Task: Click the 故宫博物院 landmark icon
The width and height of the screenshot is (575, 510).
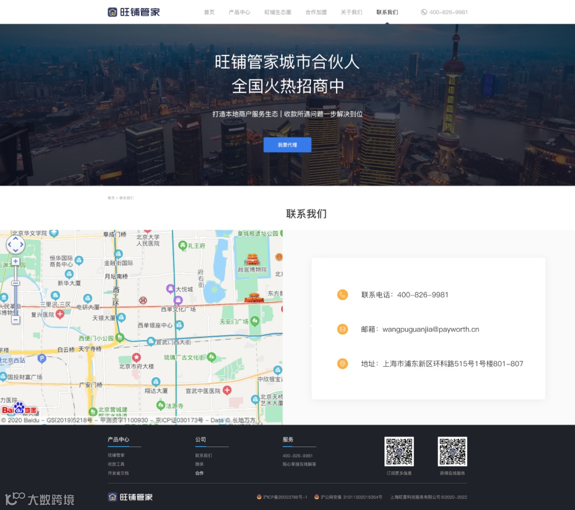Action: click(x=252, y=259)
